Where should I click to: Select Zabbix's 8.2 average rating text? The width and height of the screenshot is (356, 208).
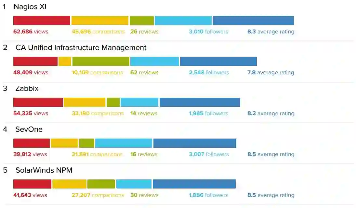click(x=270, y=114)
